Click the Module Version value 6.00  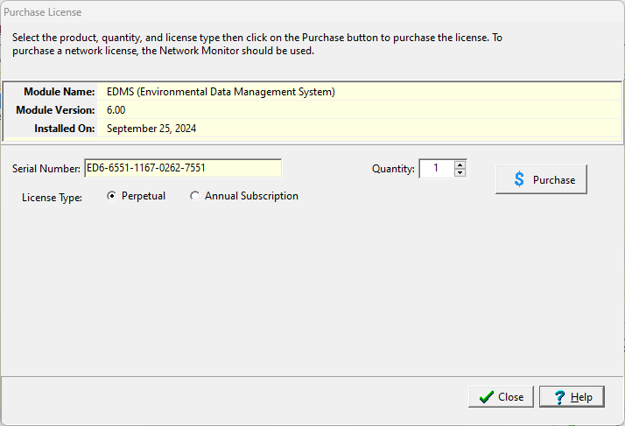(118, 110)
